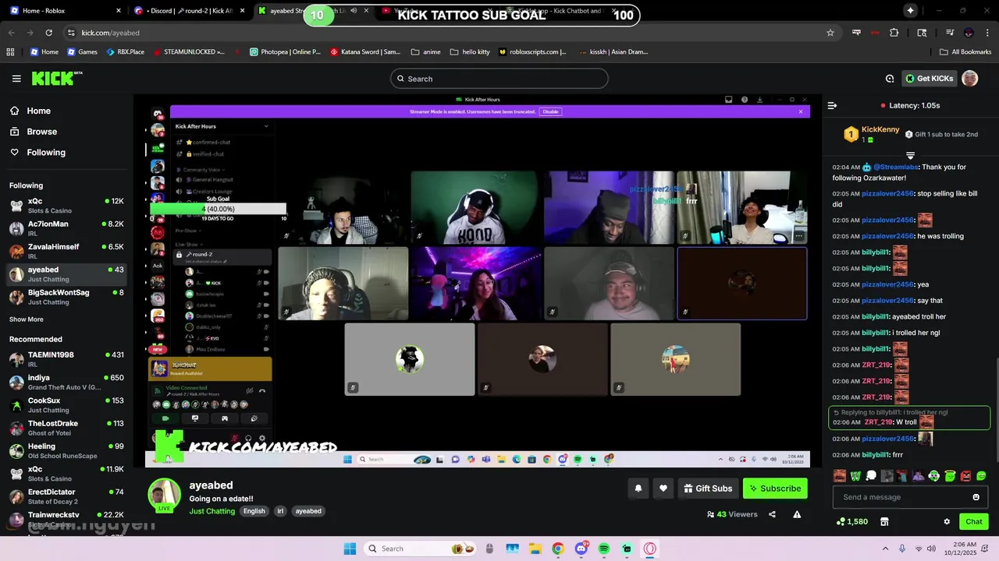Click the ayeabed stream tag

(x=308, y=511)
